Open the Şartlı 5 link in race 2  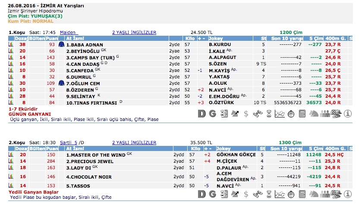coord(69,142)
